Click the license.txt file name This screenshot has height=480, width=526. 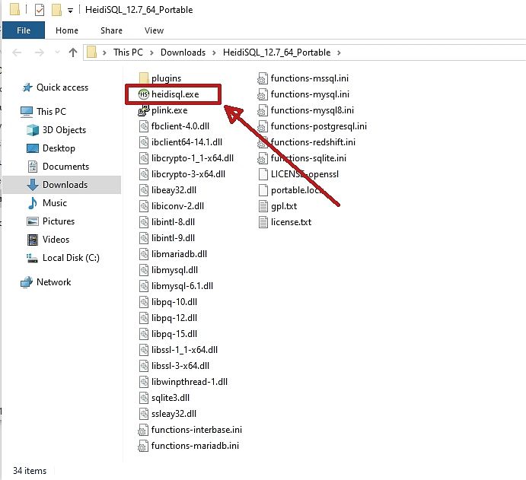point(292,222)
